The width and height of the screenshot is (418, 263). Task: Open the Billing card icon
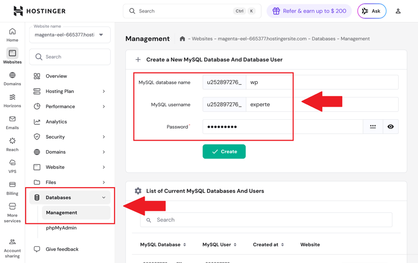(12, 185)
